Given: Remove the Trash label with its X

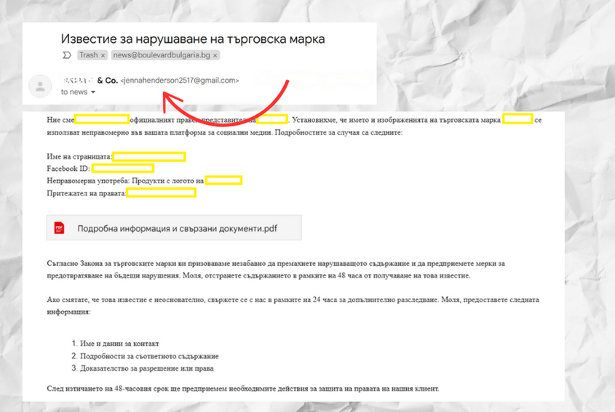Looking at the screenshot, I should pos(103,55).
